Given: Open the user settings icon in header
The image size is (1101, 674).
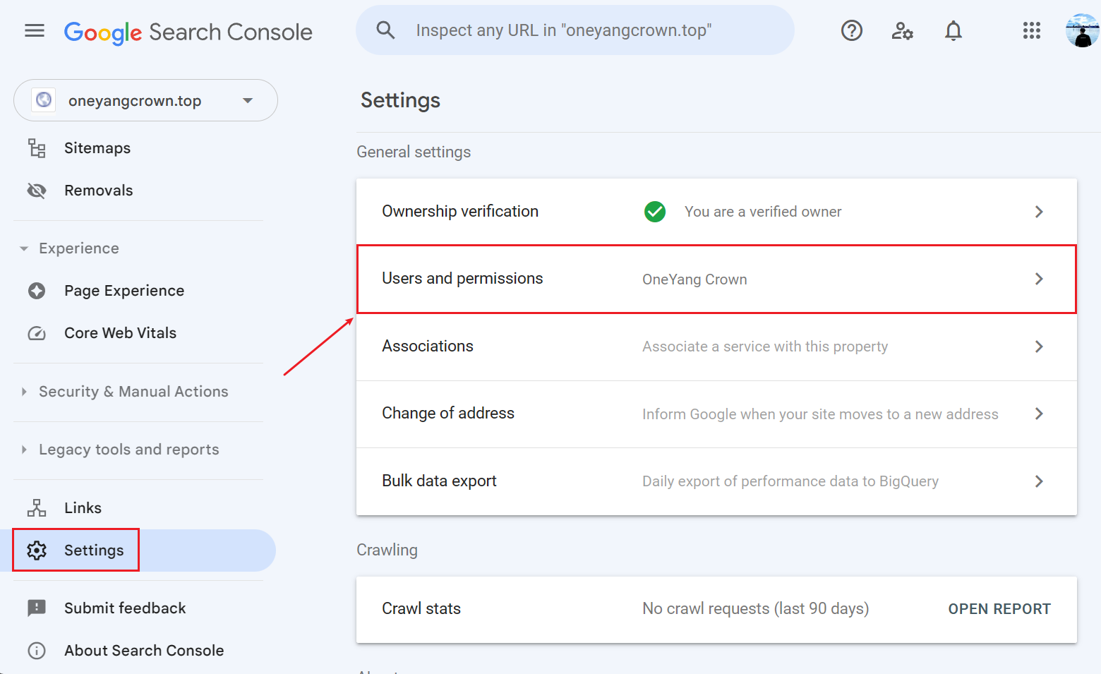Looking at the screenshot, I should pyautogui.click(x=902, y=30).
